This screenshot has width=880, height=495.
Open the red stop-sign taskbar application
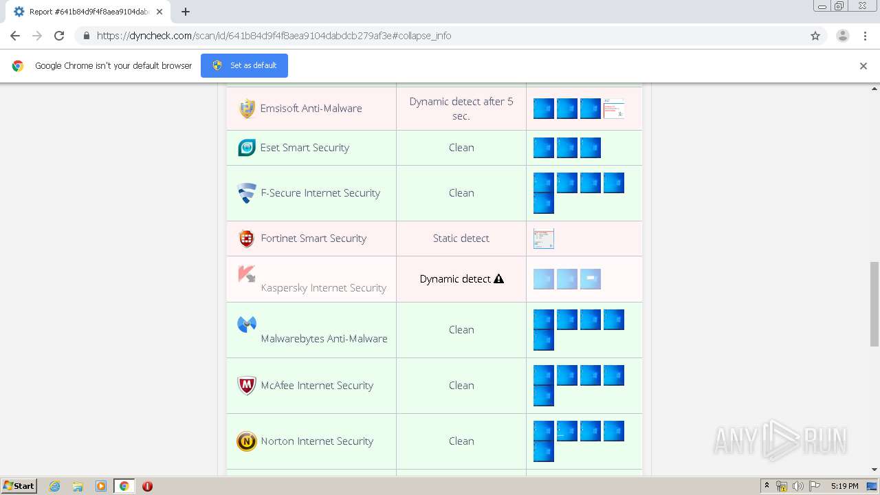[147, 486]
